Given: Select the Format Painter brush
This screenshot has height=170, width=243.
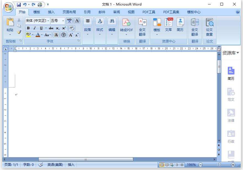Looking at the screenshot, I should click(x=19, y=32).
